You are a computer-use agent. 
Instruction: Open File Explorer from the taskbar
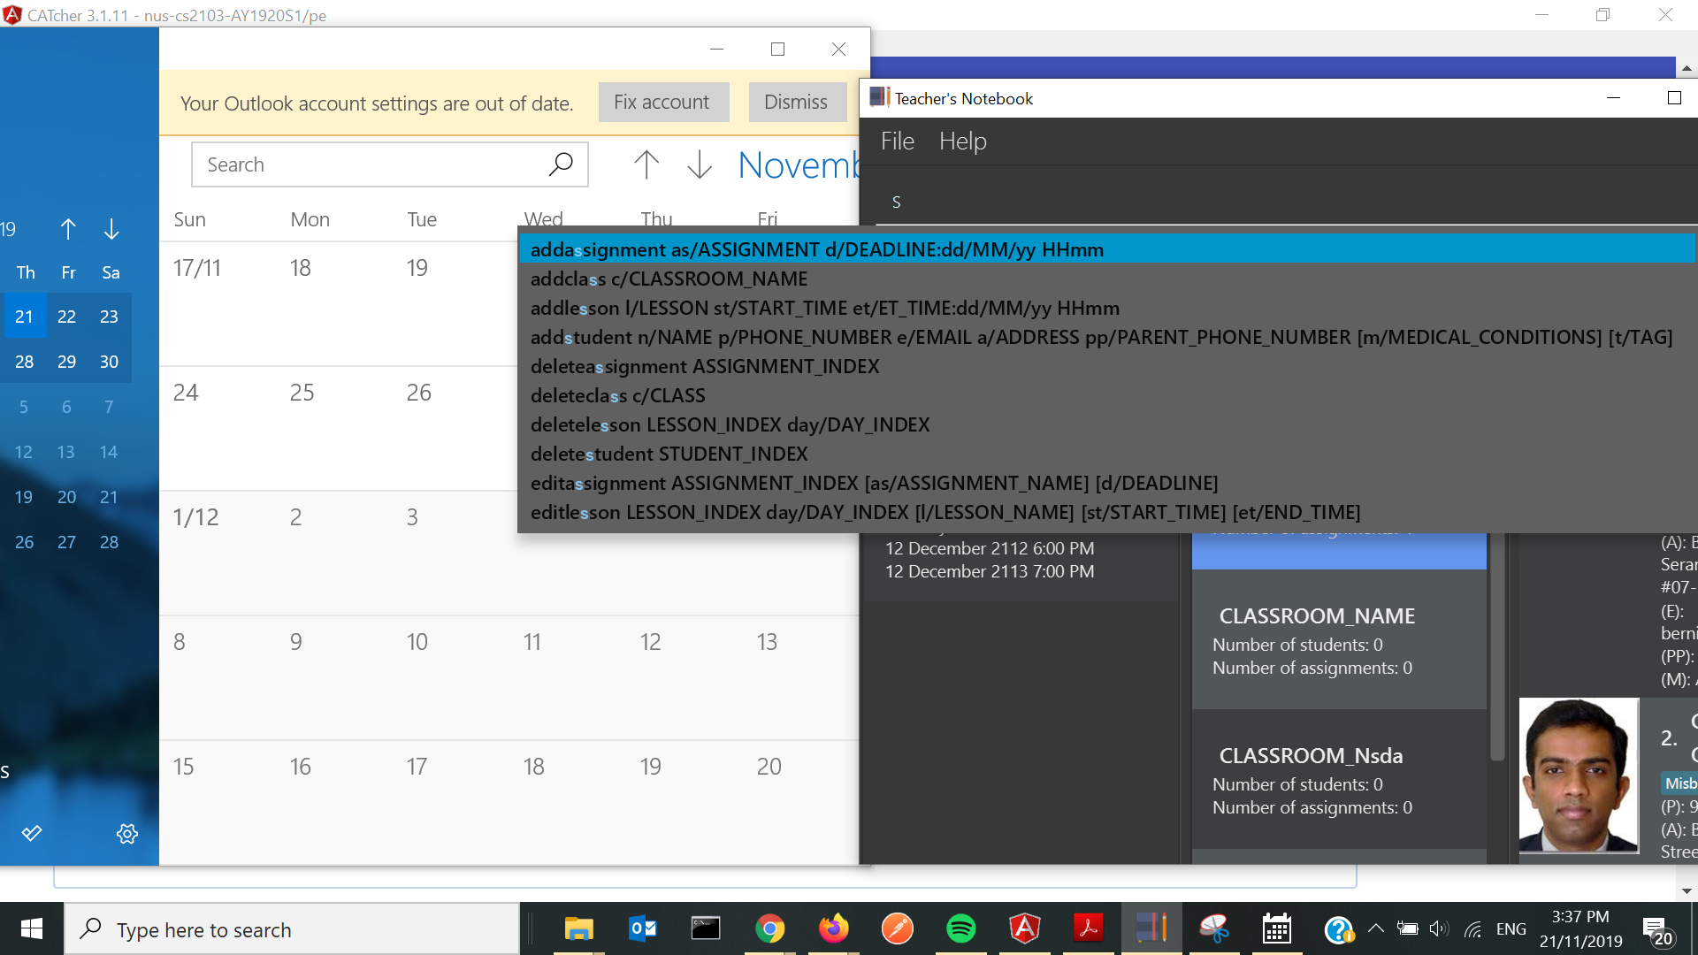click(578, 928)
